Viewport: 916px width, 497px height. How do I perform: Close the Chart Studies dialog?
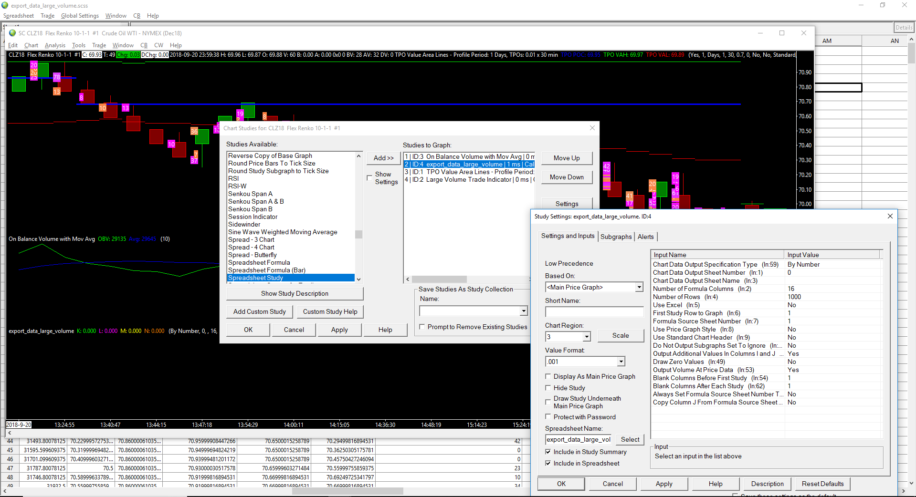[592, 128]
